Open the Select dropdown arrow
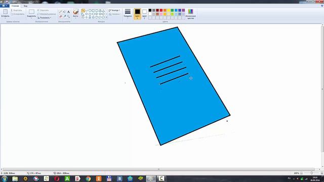Screen dimensions: 324x182 point(31,18)
